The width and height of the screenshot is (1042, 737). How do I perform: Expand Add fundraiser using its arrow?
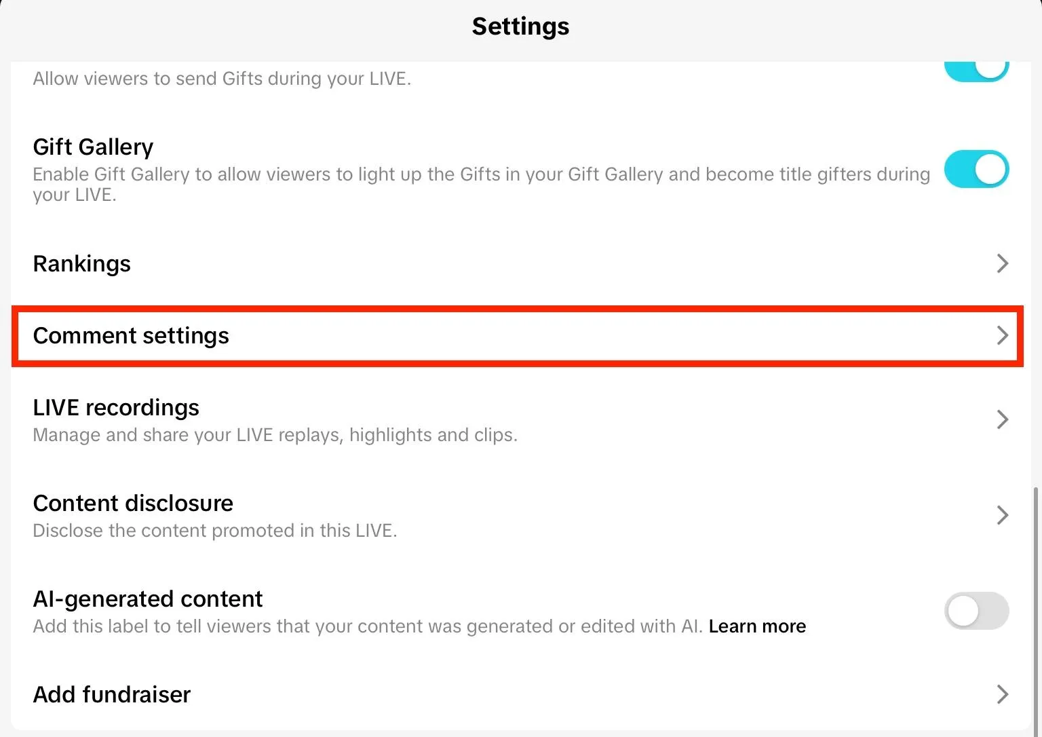coord(1002,694)
